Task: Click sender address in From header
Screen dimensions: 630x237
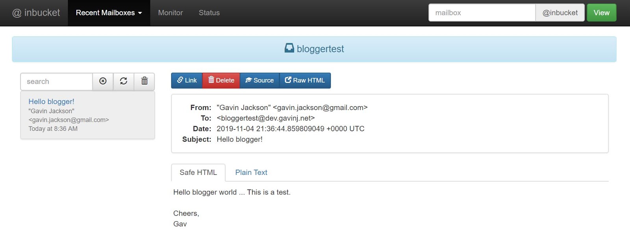Action: pos(320,107)
